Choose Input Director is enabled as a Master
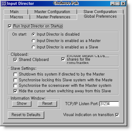 coord(34,41)
